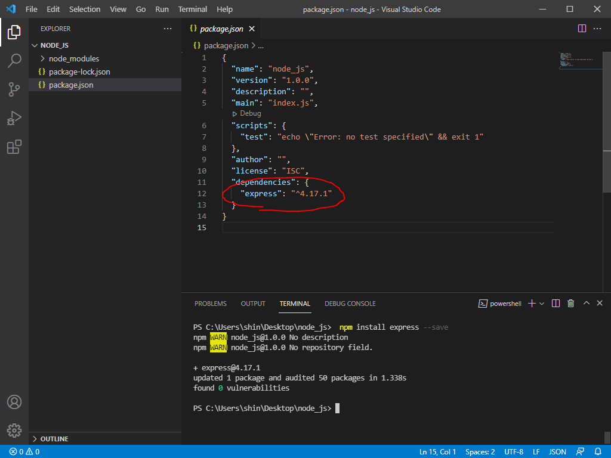Screen dimensions: 611x458
Task: Switch to the TERMINAL panel tab
Action: (295, 304)
